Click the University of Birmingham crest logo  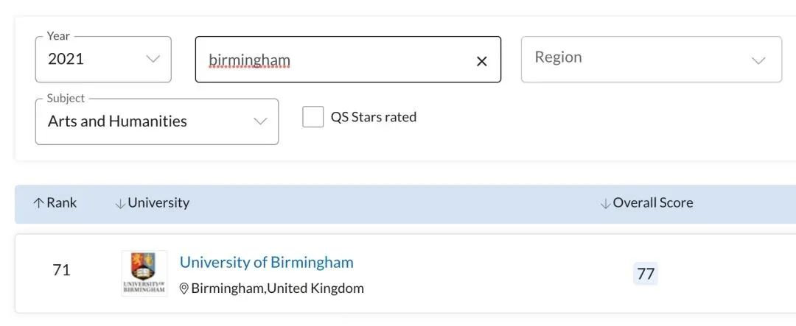[x=144, y=274]
